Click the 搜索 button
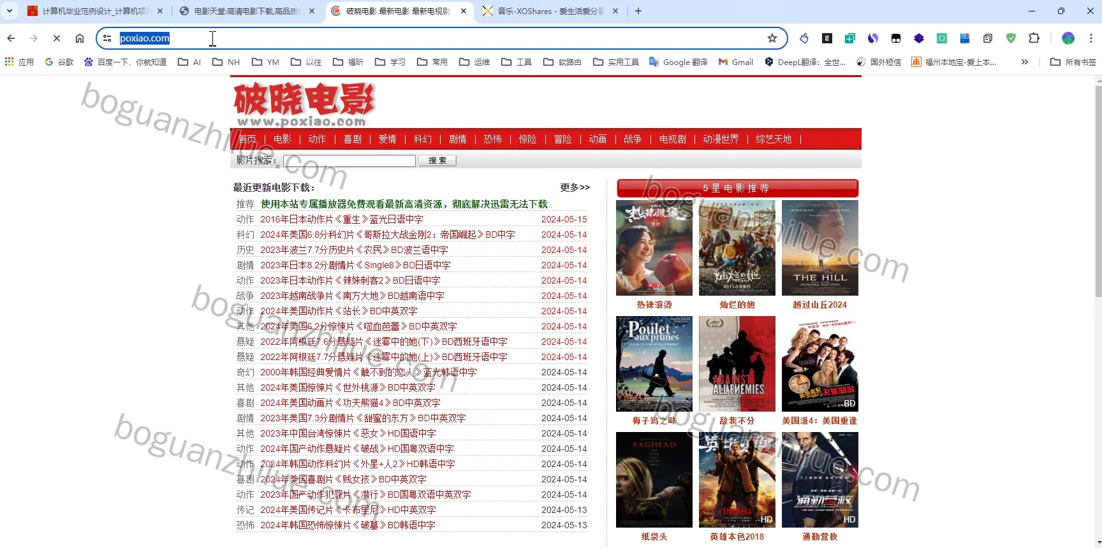1102x548 pixels. 437,161
